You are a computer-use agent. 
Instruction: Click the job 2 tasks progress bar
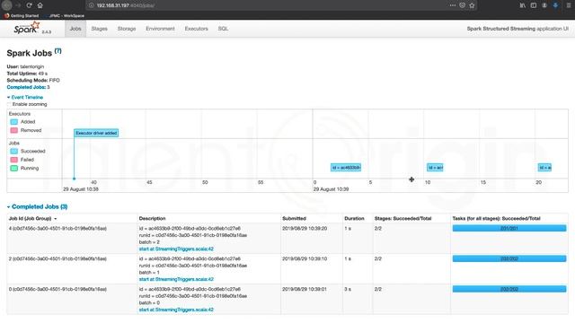pyautogui.click(x=509, y=258)
